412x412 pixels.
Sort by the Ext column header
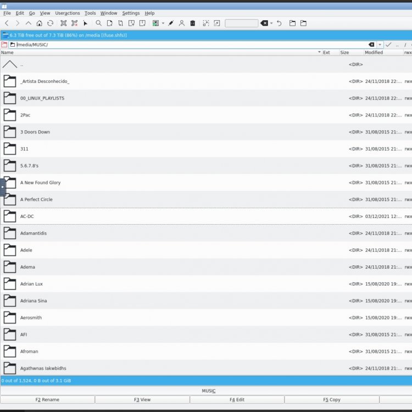coord(331,53)
